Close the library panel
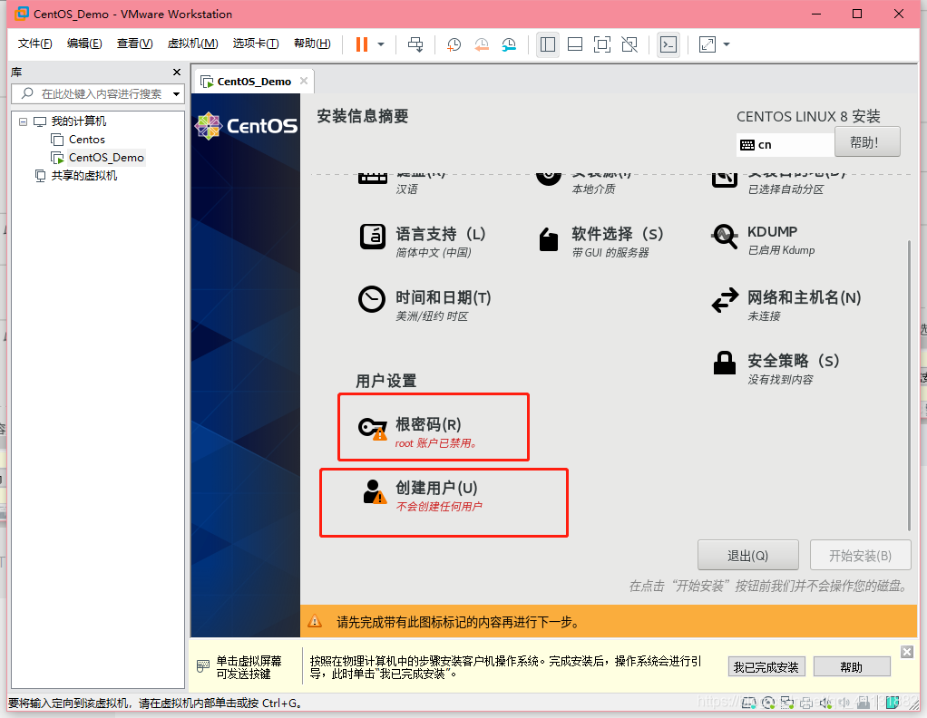Screen dimensions: 927x718 176,73
